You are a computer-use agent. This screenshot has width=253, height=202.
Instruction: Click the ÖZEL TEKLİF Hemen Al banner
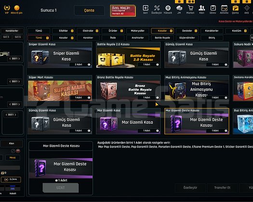[123, 11]
